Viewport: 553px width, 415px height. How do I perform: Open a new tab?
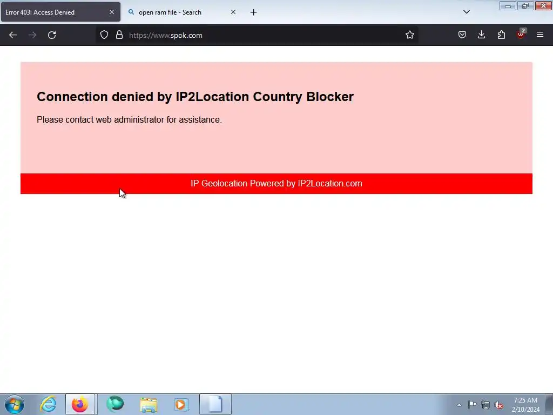(253, 12)
